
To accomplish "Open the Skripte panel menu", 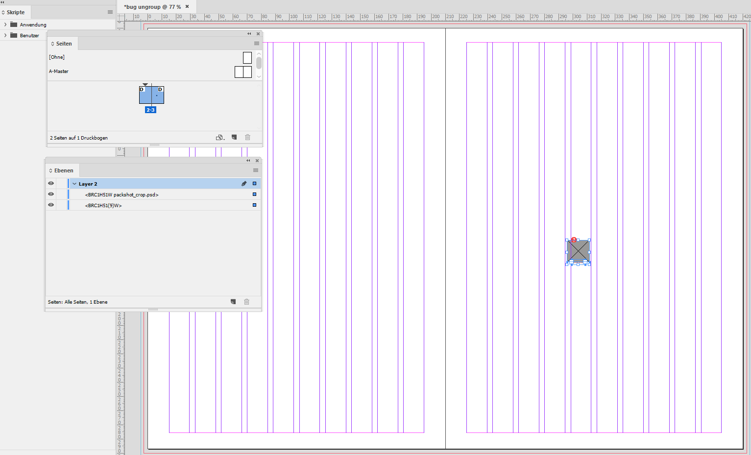I will pos(111,12).
